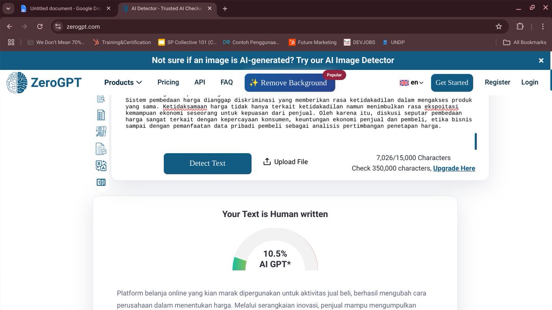
Task: Open the Register link
Action: coord(497,82)
